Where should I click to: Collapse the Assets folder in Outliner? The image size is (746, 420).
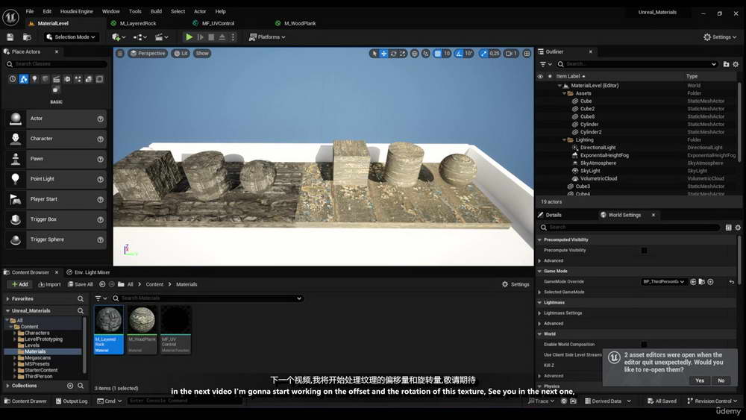click(x=564, y=93)
